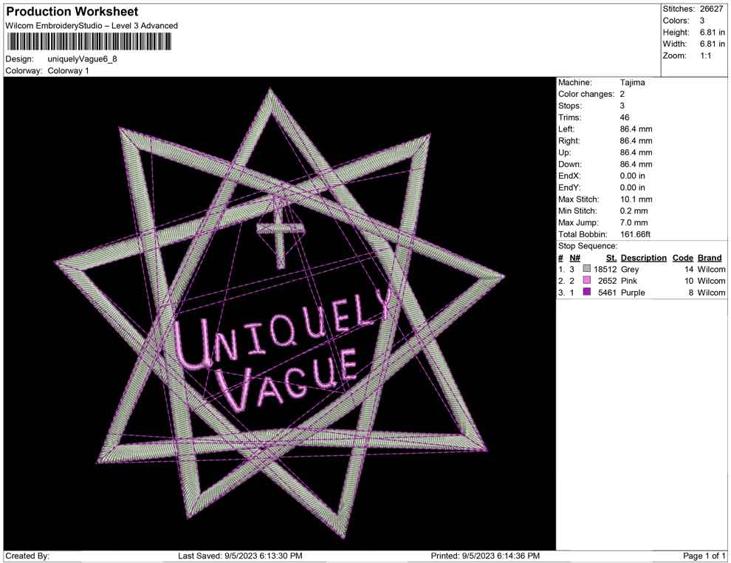Click the Last Saved timestamp
Image resolution: width=731 pixels, height=563 pixels.
[x=238, y=556]
